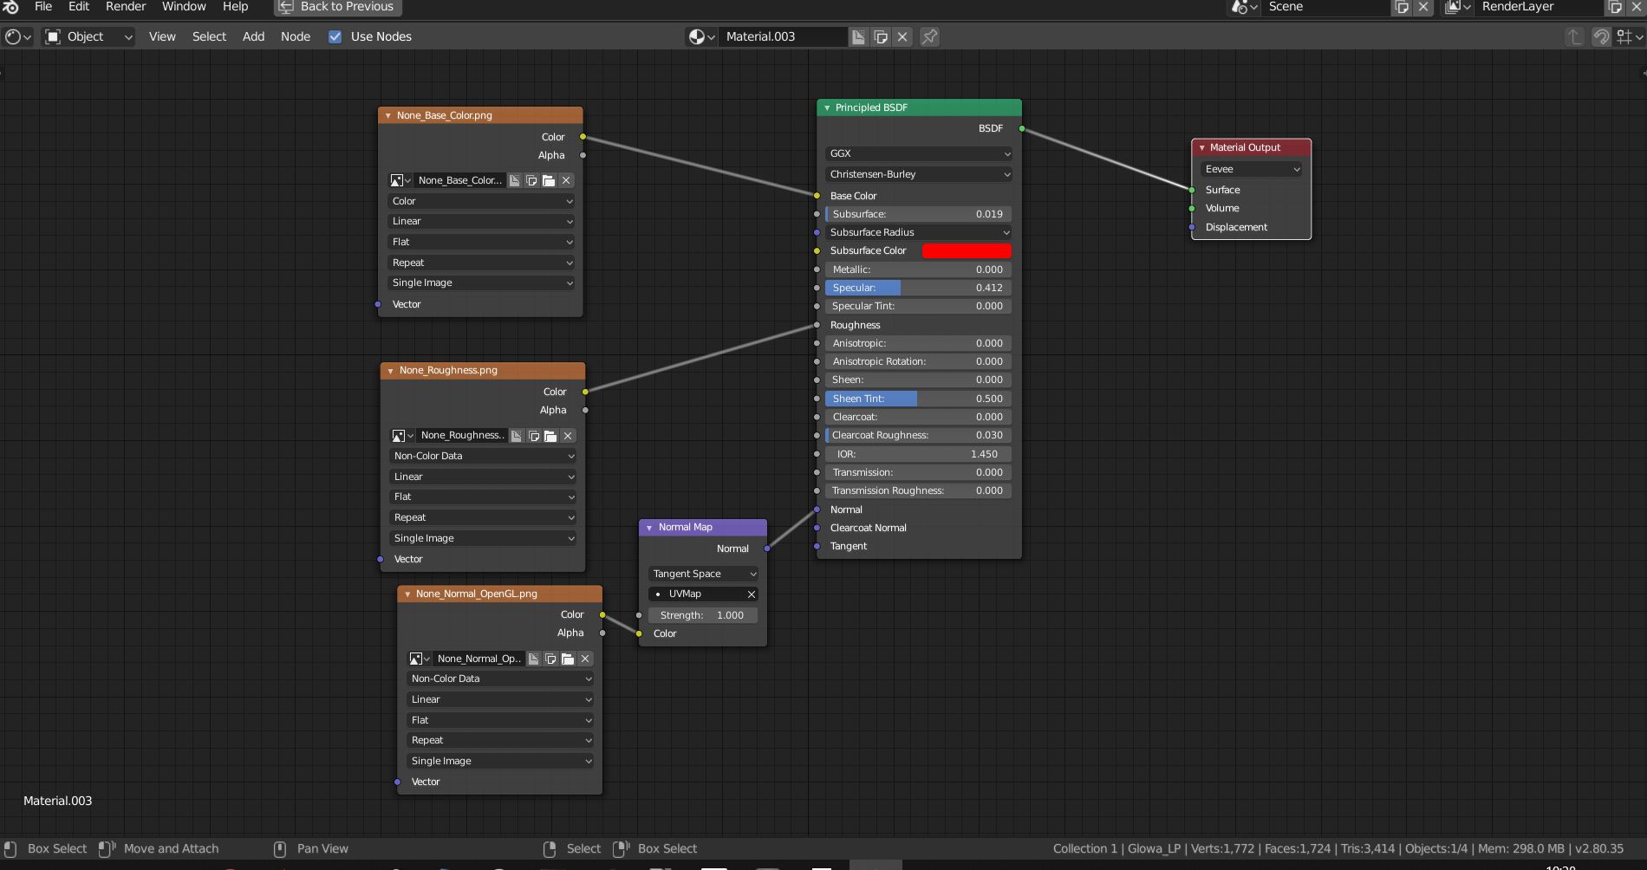Browse images in None_Roughness node
The image size is (1647, 870).
point(402,436)
